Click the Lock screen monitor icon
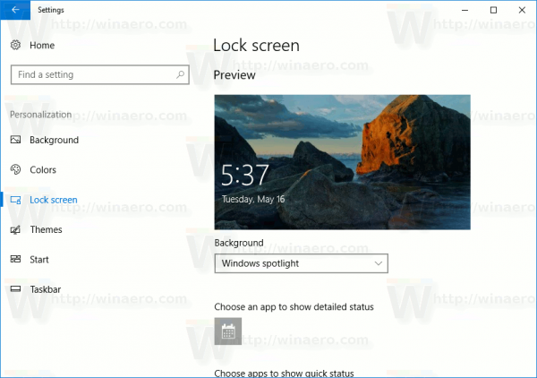This screenshot has width=537, height=378. coord(15,200)
